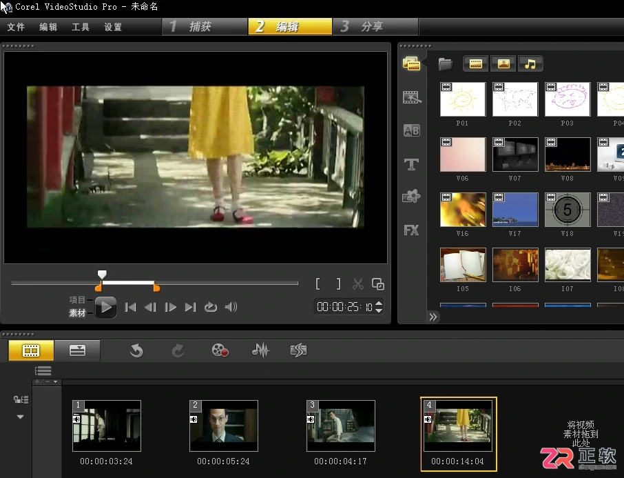Split clip with the scissors icon
The width and height of the screenshot is (624, 478).
click(x=357, y=284)
